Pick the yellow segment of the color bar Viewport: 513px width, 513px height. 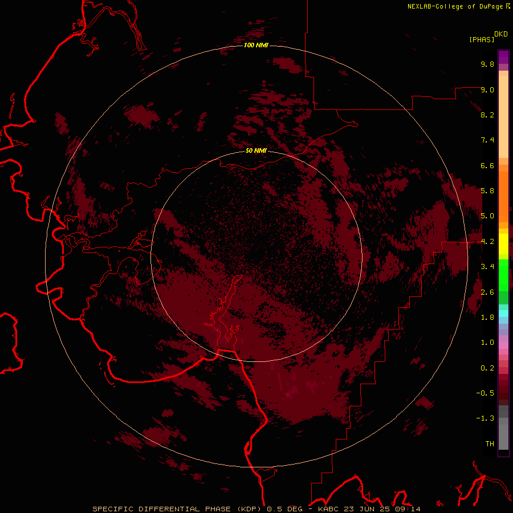503,244
